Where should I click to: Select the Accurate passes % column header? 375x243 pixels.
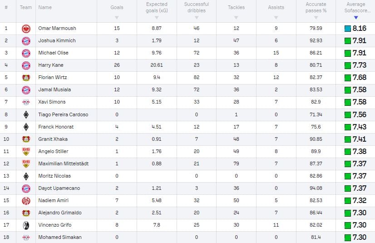point(316,7)
